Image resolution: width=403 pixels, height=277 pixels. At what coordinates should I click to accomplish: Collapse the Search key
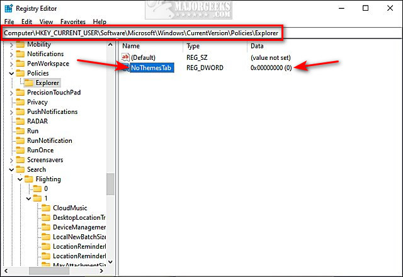11,169
